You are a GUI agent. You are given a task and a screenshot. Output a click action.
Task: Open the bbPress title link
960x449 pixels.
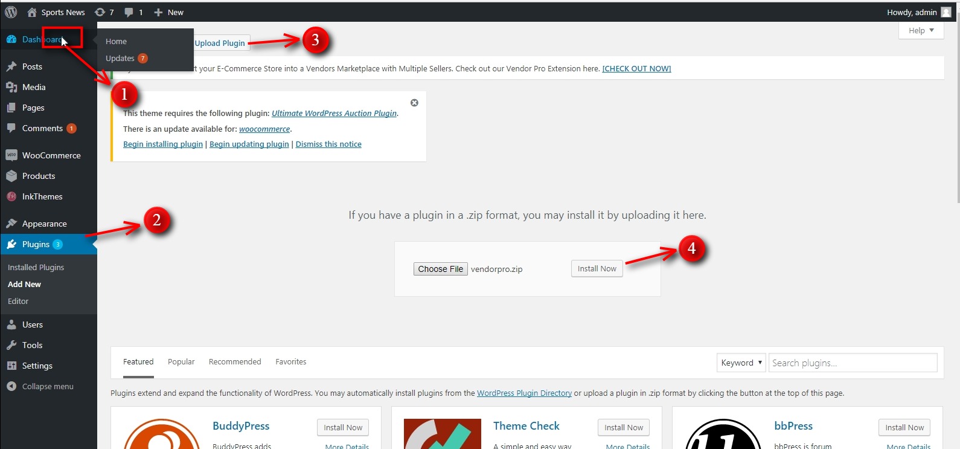793,425
